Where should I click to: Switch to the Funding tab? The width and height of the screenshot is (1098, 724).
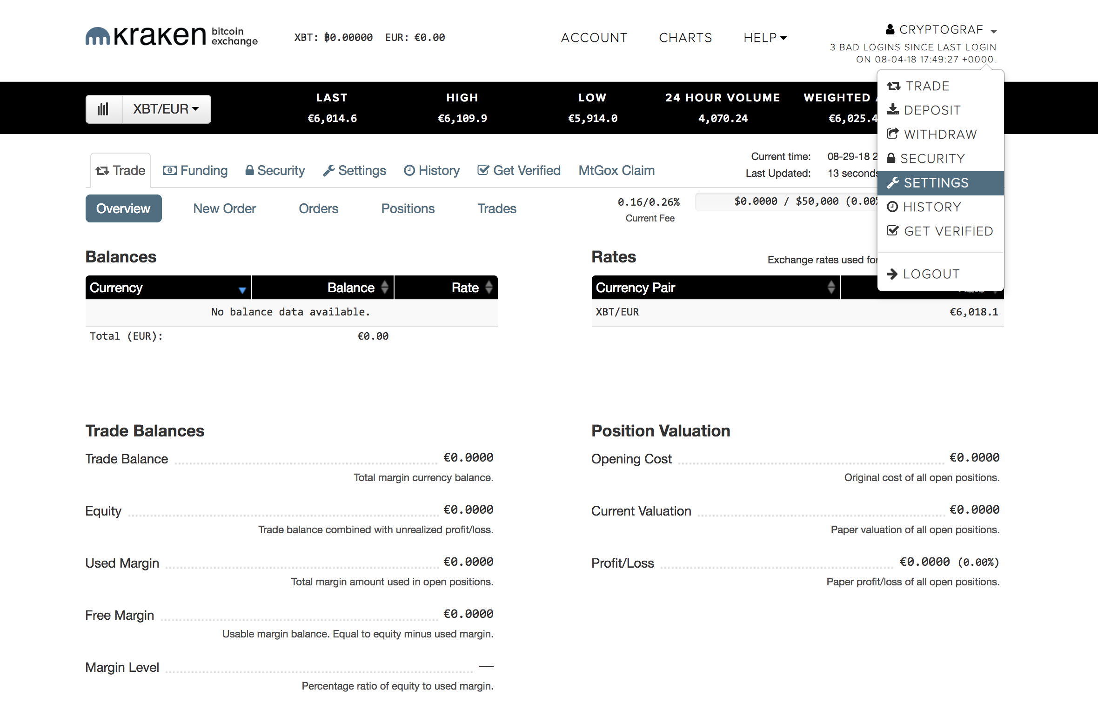coord(195,170)
